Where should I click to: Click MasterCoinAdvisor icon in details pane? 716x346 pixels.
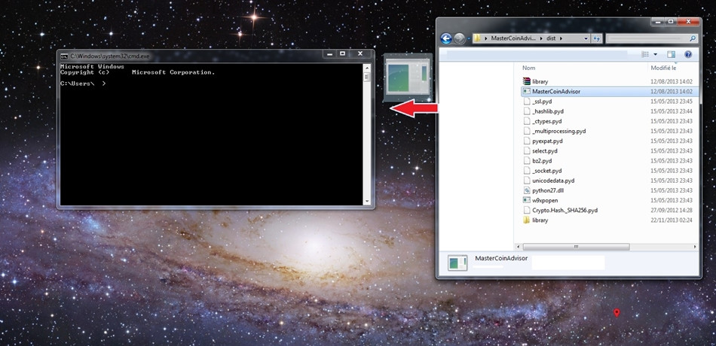click(457, 263)
